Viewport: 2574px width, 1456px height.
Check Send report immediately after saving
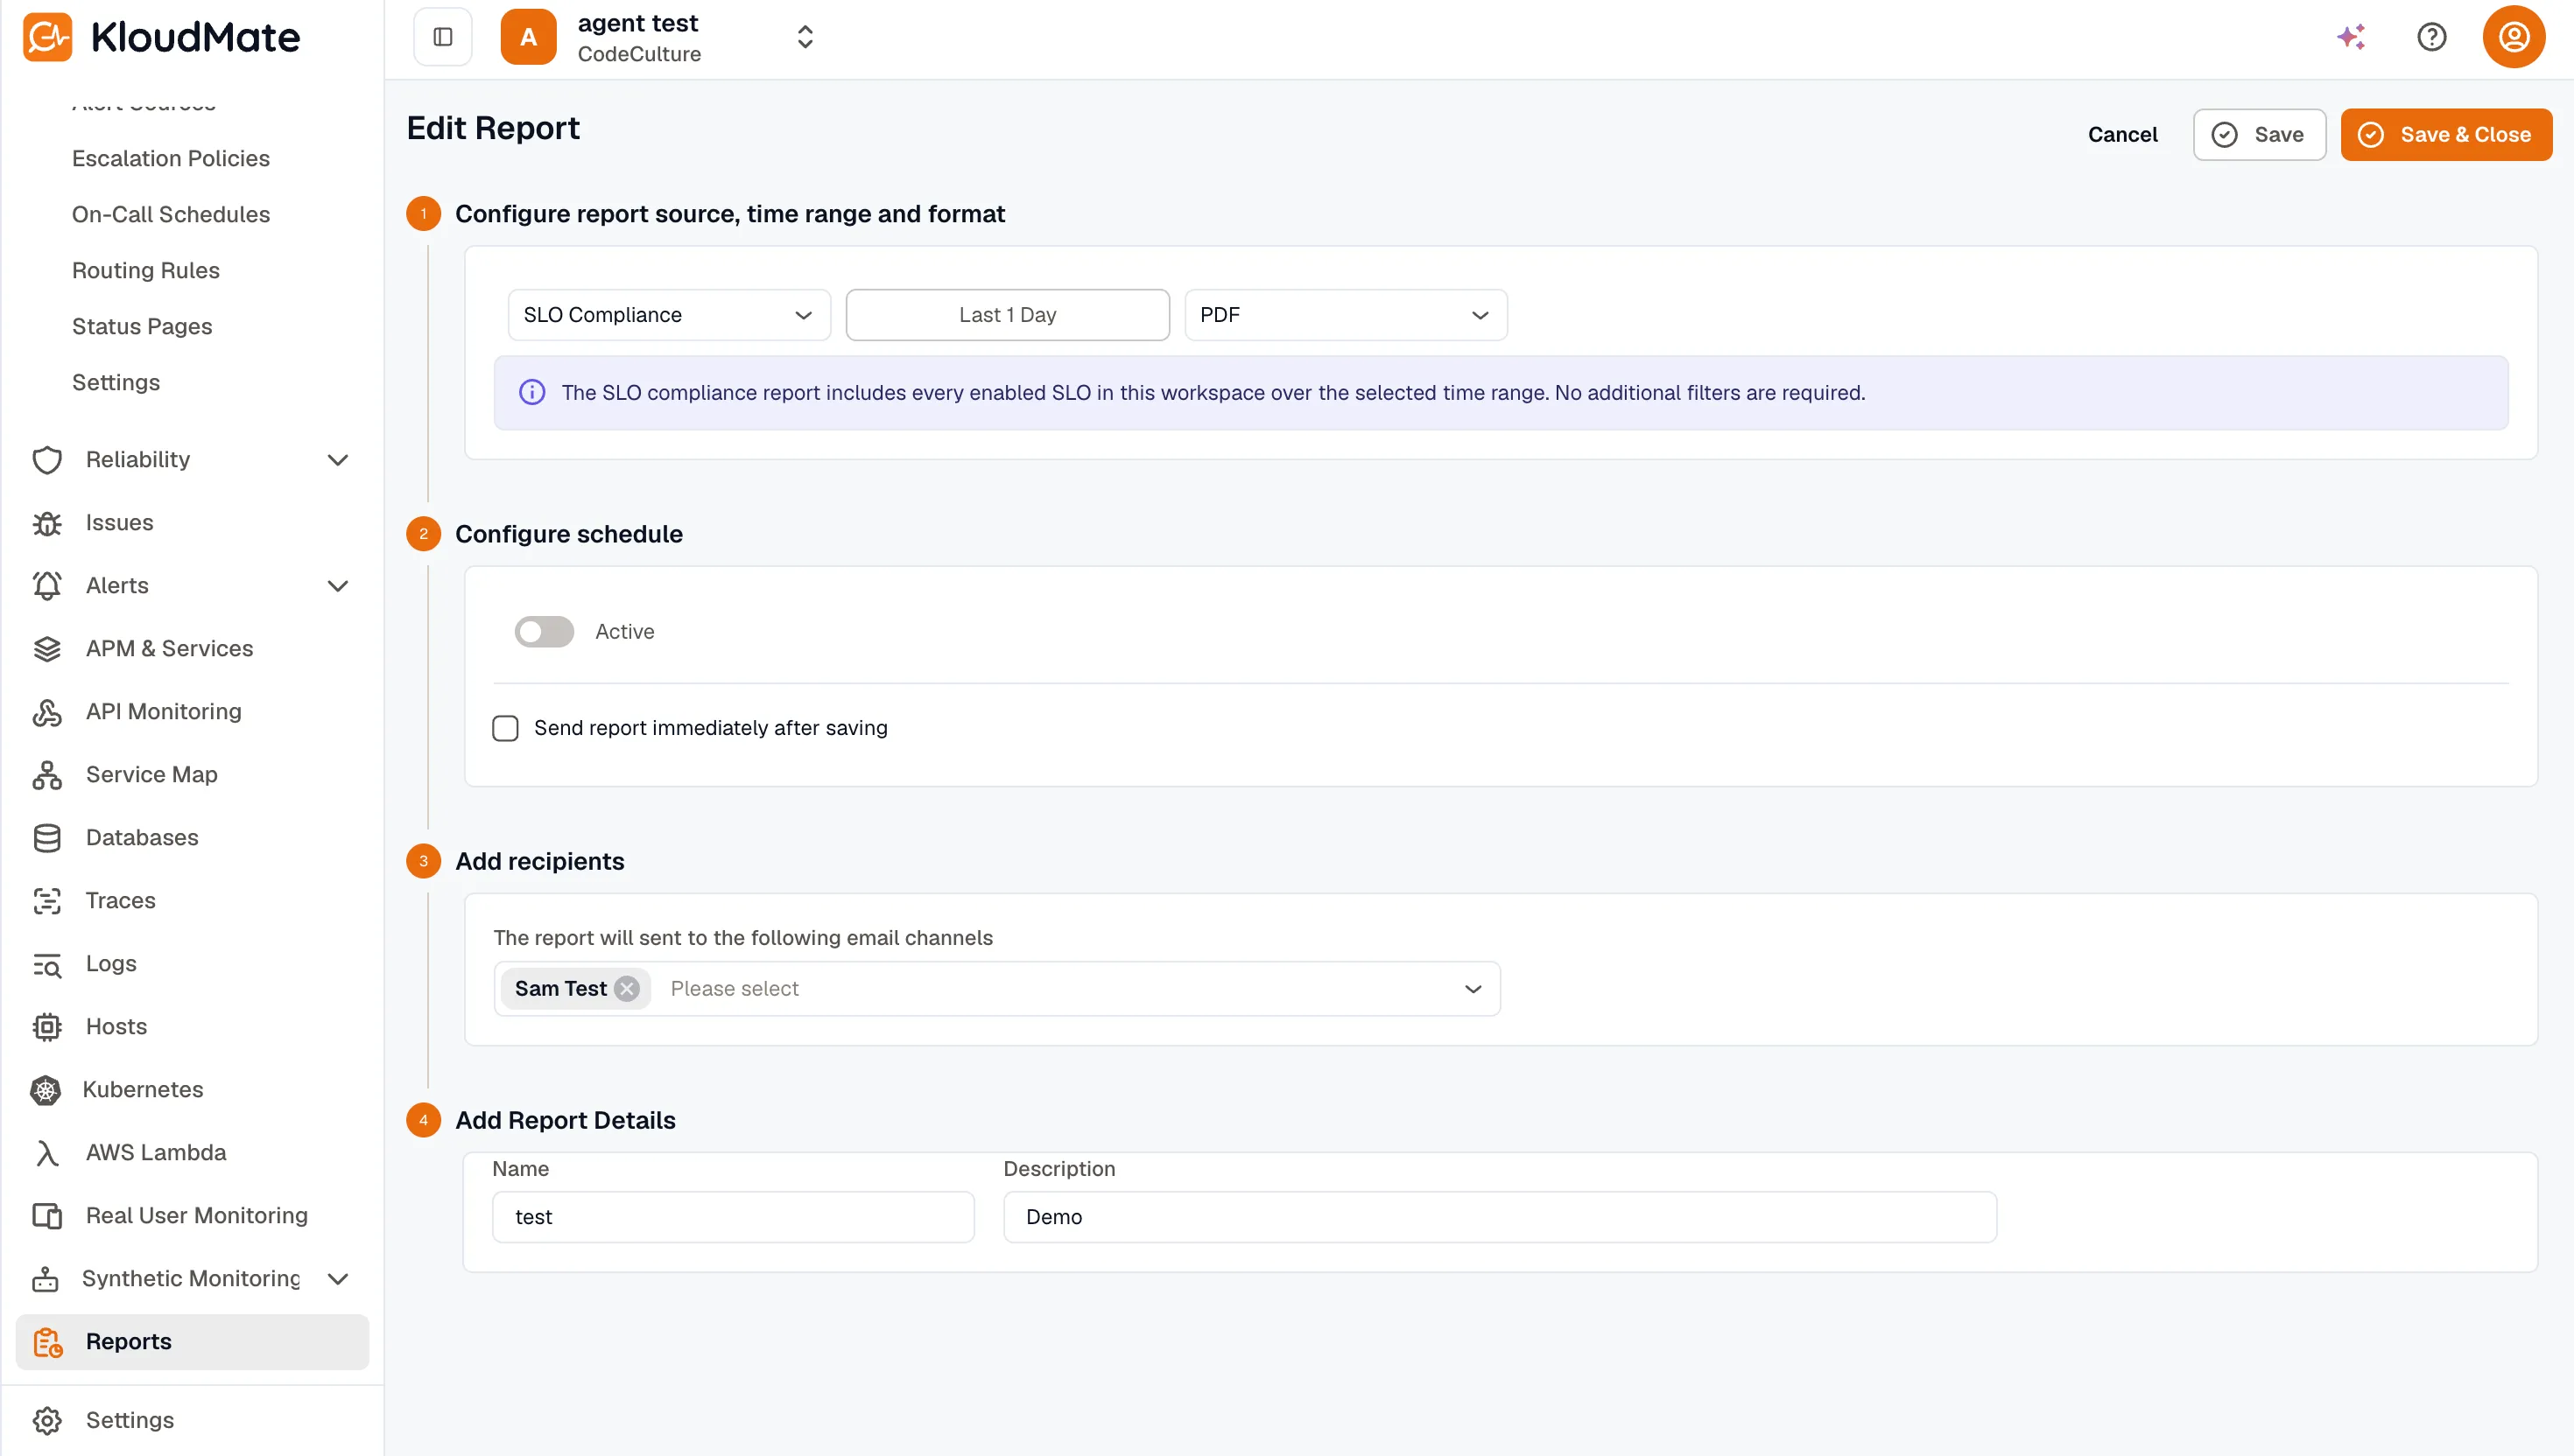click(505, 728)
